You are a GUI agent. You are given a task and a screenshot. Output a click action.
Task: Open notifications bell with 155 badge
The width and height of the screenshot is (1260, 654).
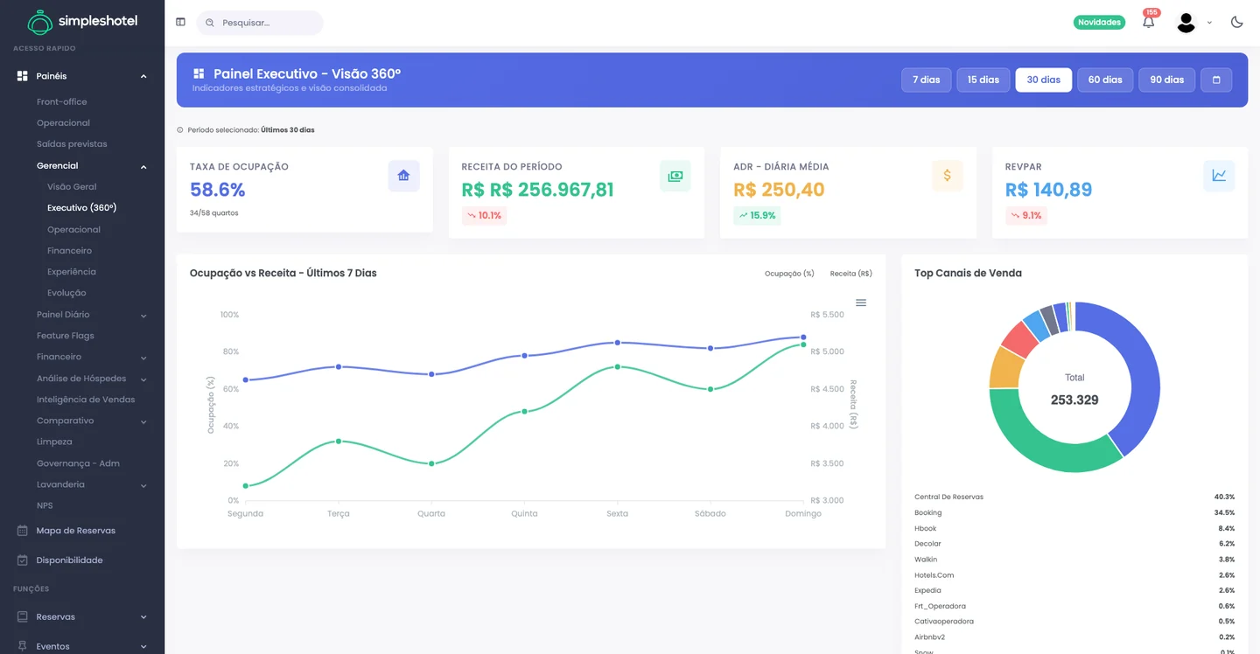pyautogui.click(x=1149, y=22)
